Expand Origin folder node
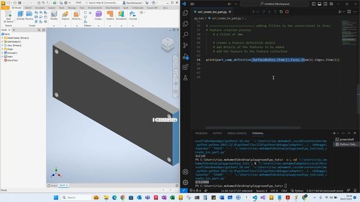Image resolution: width=360 pixels, height=202 pixels. 2,49
